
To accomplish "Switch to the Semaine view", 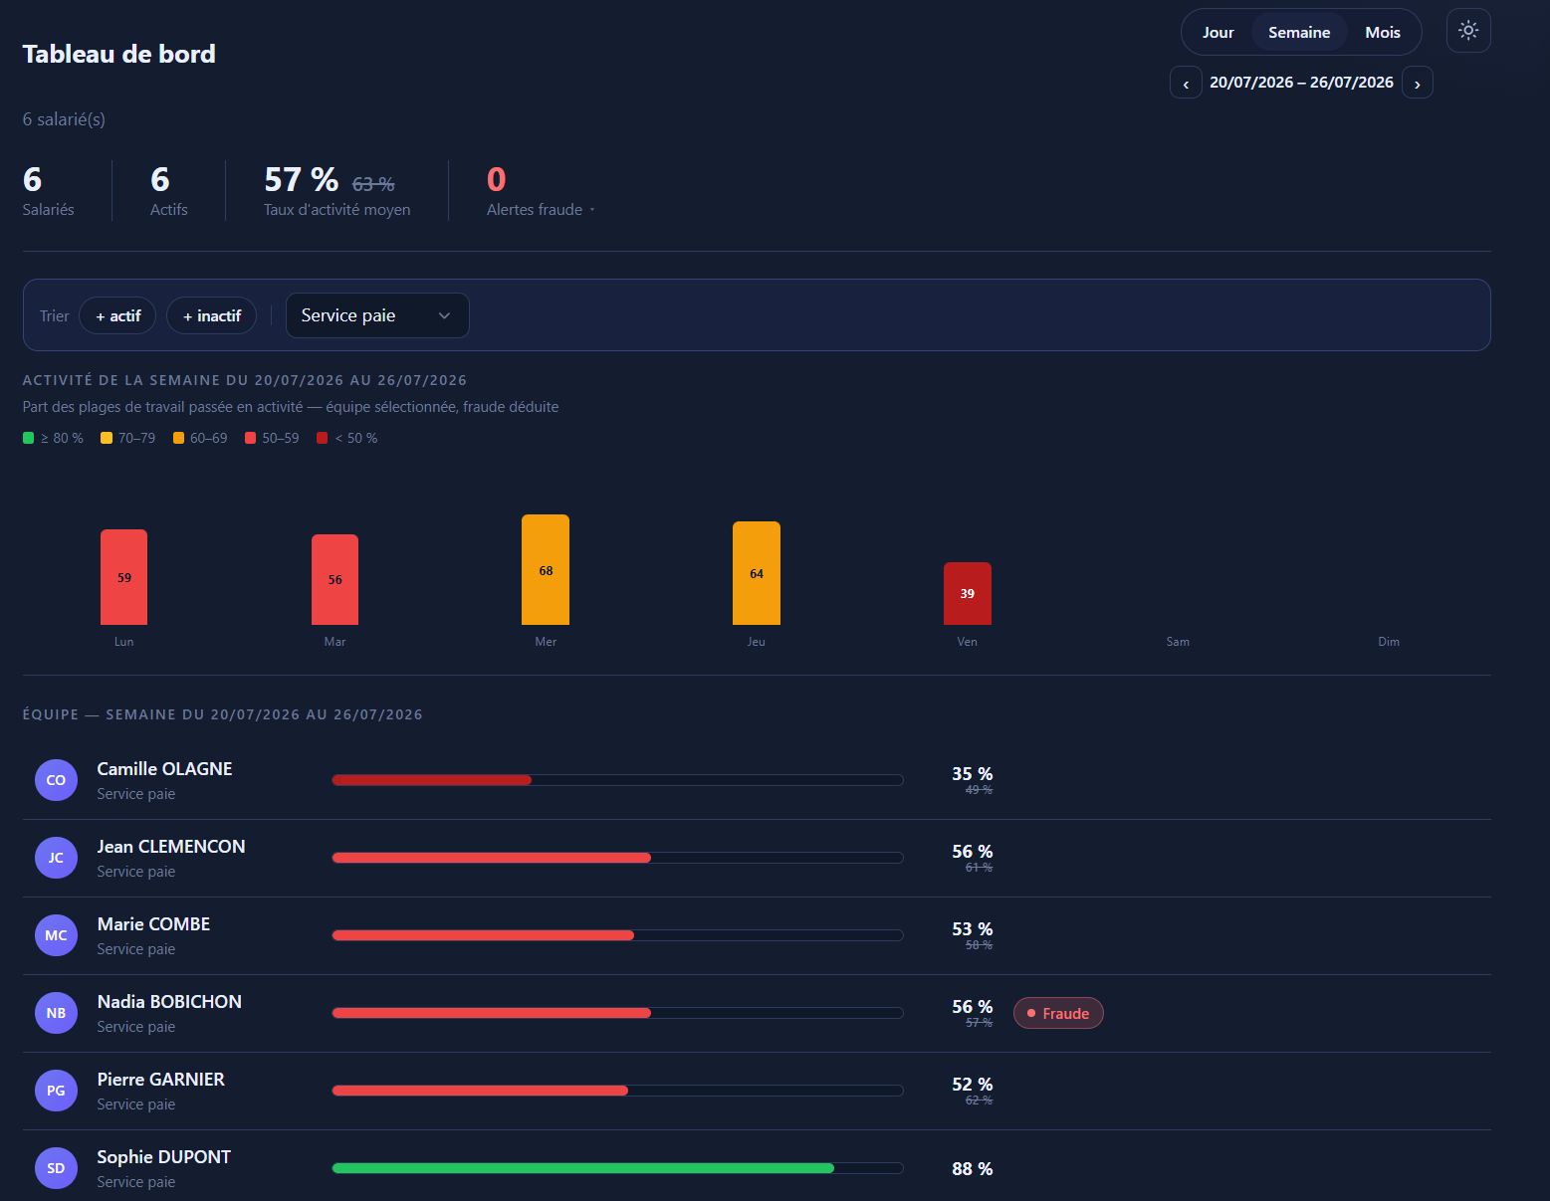I will click(1299, 32).
